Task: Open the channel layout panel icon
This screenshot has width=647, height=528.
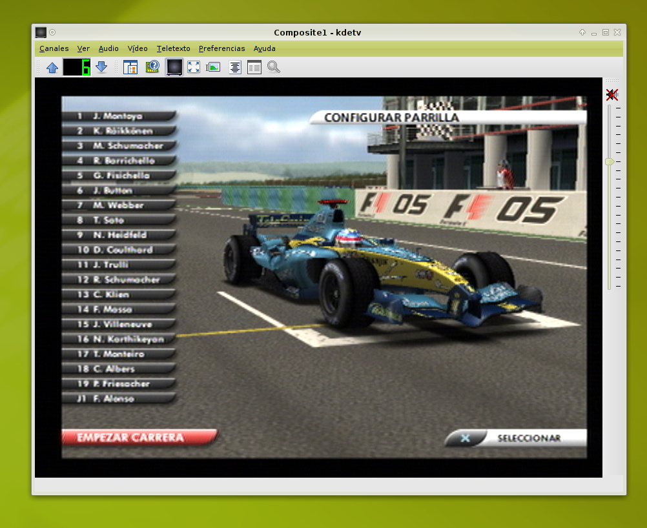Action: (130, 67)
